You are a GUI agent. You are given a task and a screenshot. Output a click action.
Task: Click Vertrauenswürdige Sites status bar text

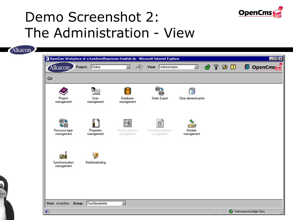pyautogui.click(x=249, y=211)
